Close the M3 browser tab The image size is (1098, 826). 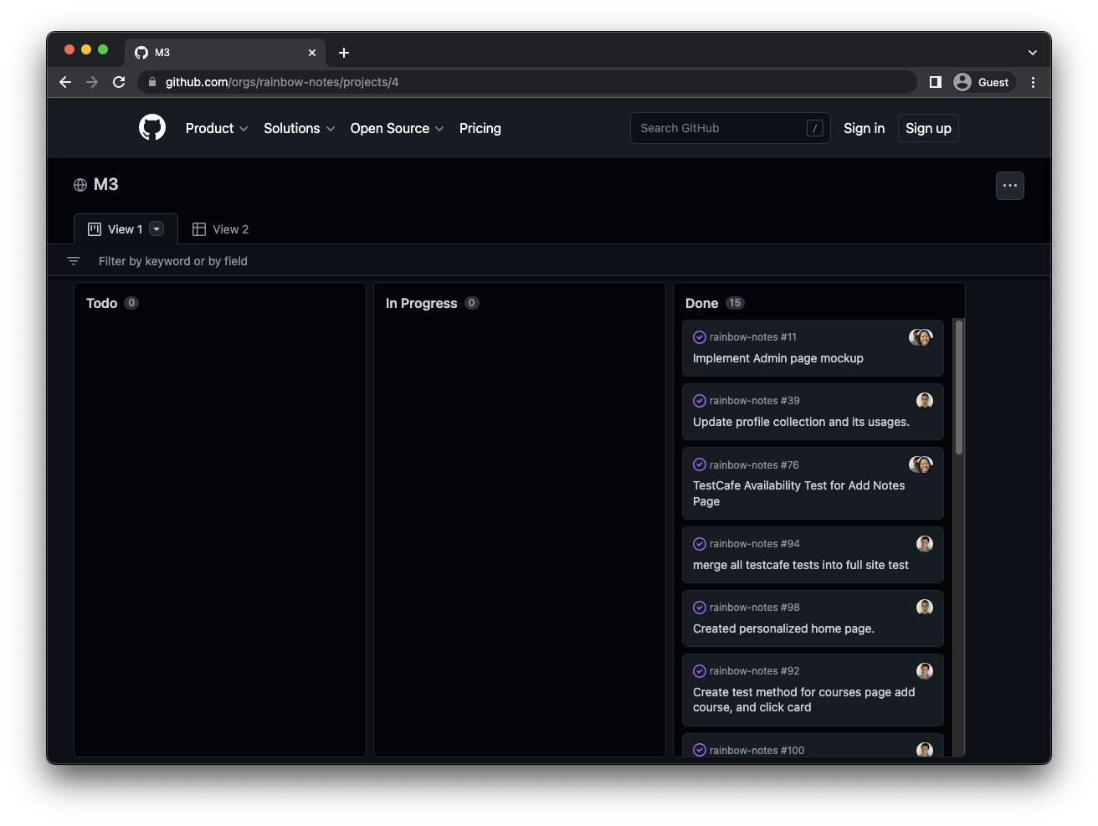(312, 53)
